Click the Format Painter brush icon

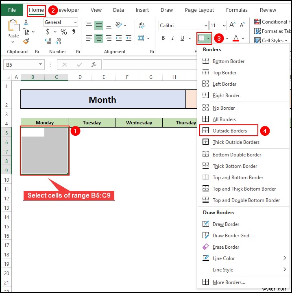point(26,41)
